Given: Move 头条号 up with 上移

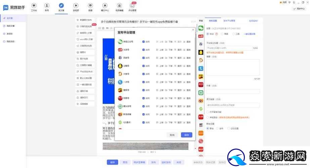Looking at the screenshot, I should pos(160,50).
